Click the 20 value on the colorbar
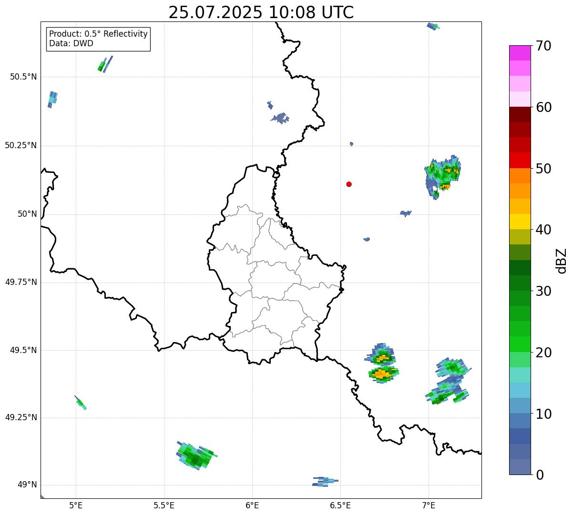 (x=543, y=353)
